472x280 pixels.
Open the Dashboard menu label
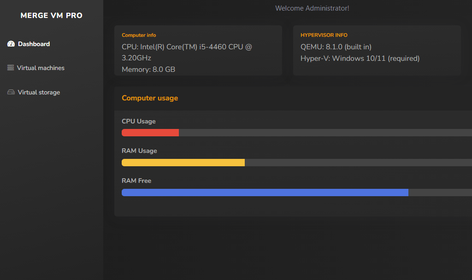[x=34, y=44]
